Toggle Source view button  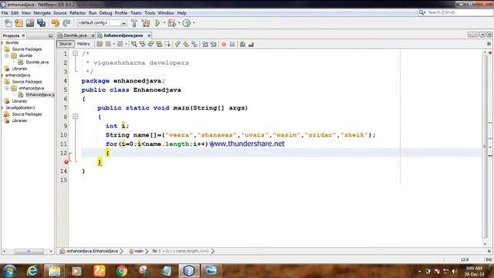point(65,44)
